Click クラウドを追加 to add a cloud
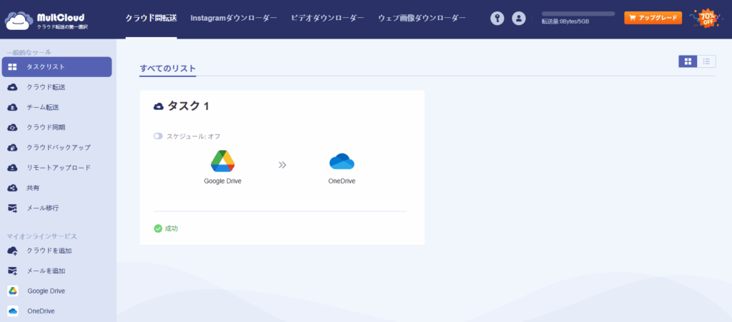 [49, 251]
